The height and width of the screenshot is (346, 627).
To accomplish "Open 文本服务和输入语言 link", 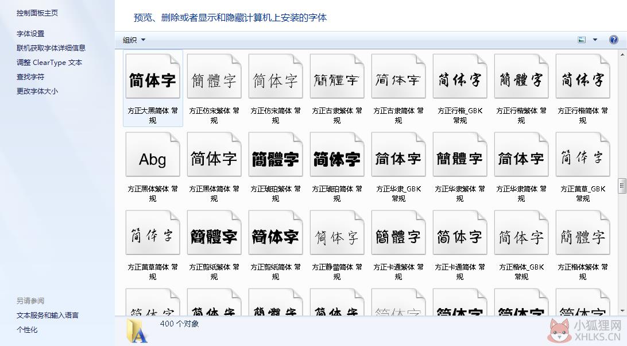I will tap(48, 316).
